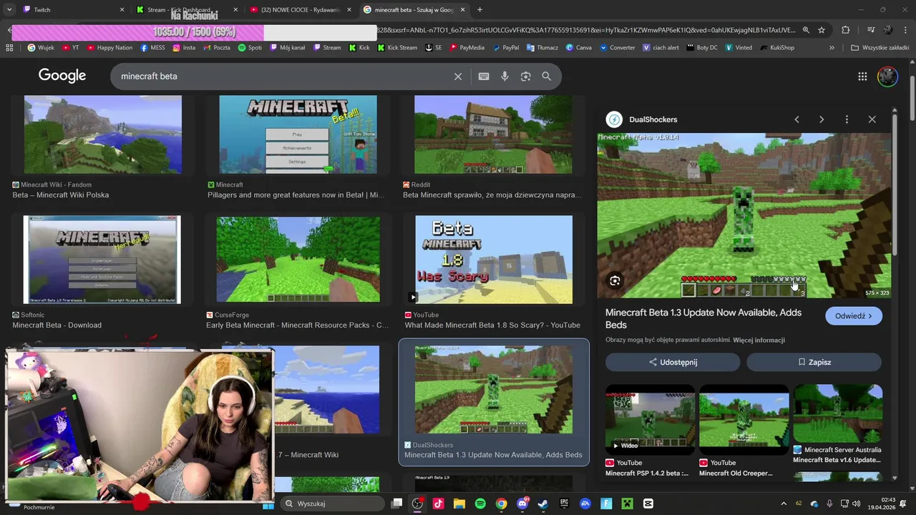Open the Minecraft Beta 1.3 Update title link

tap(703, 318)
